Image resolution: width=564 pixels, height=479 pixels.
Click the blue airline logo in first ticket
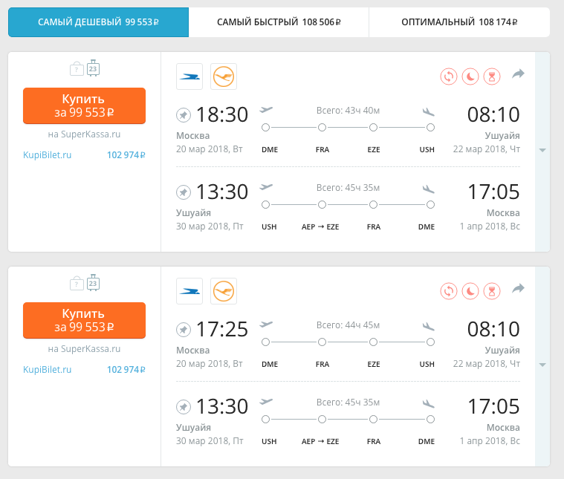tap(189, 76)
